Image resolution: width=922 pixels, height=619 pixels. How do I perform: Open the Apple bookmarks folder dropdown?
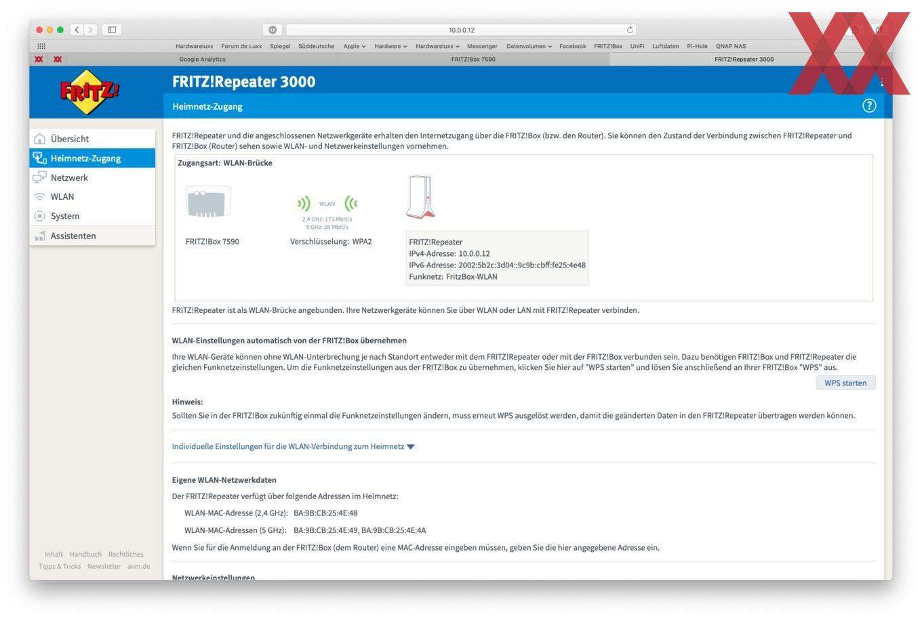[x=355, y=46]
